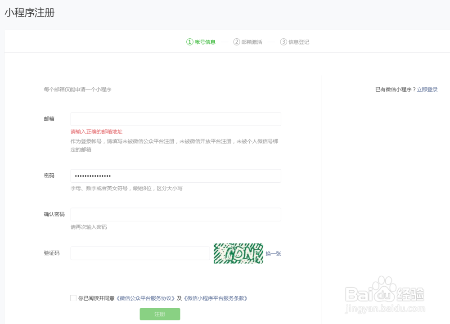This screenshot has height=324, width=450.
Task: Click the 密码 password field
Action: 175,175
